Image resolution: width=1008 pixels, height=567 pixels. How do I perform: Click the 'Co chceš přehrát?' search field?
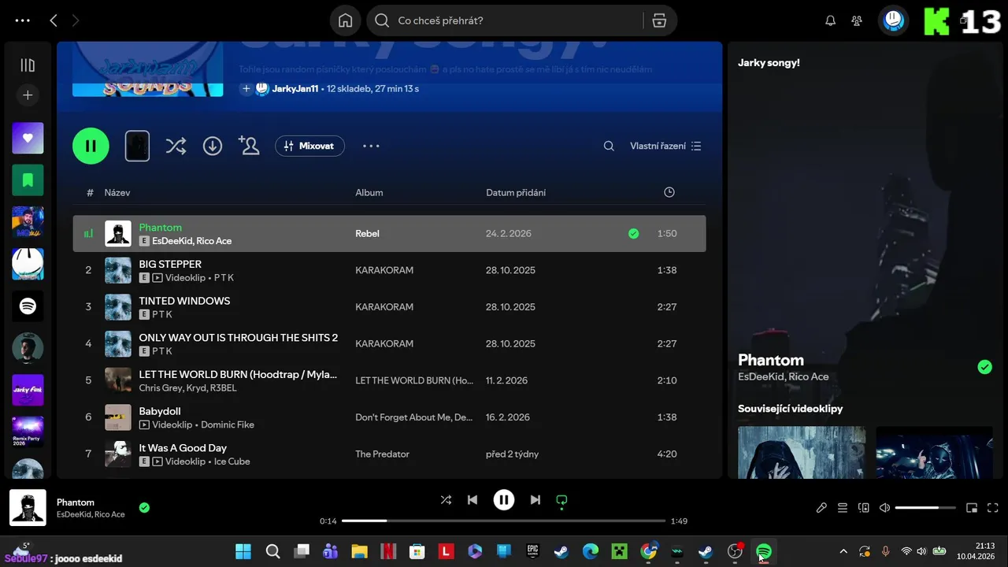[x=505, y=21]
